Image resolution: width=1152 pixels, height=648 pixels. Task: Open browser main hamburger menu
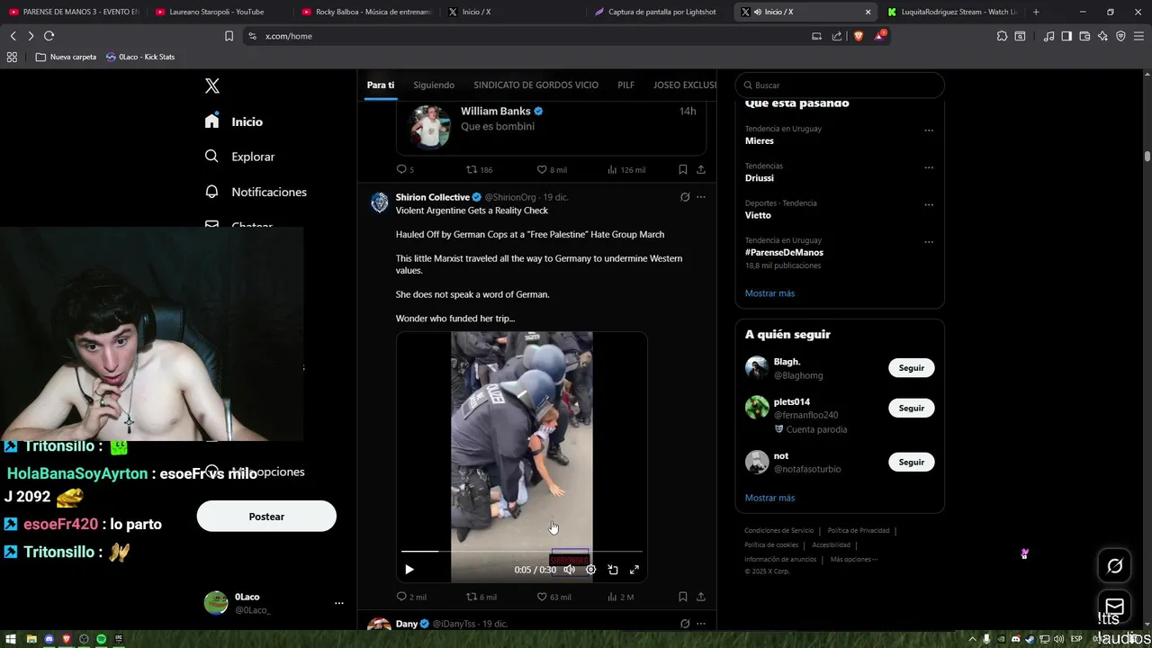[x=1138, y=36]
